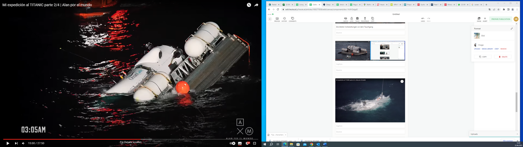Viewport: 523px width, 147px height.
Task: Click the Insert plus icon
Action: (x=485, y=19)
